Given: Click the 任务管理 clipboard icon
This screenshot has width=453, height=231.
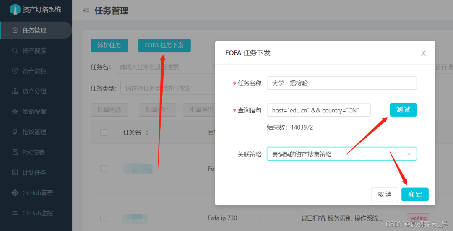Looking at the screenshot, I should (x=15, y=30).
